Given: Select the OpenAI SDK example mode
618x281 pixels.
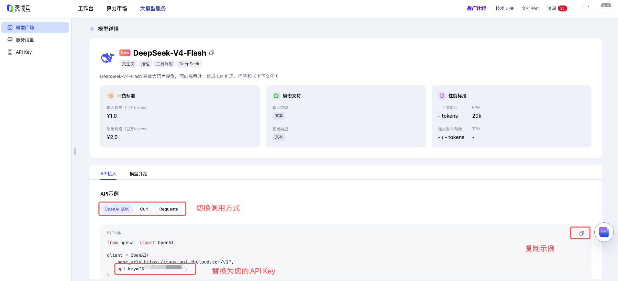Looking at the screenshot, I should (x=117, y=209).
